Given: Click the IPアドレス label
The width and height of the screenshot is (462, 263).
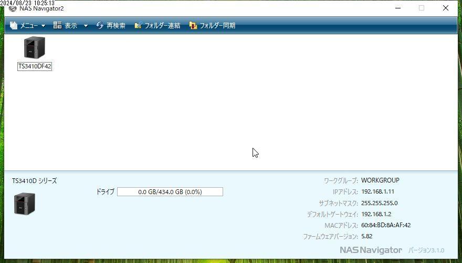Looking at the screenshot, I should [345, 191].
